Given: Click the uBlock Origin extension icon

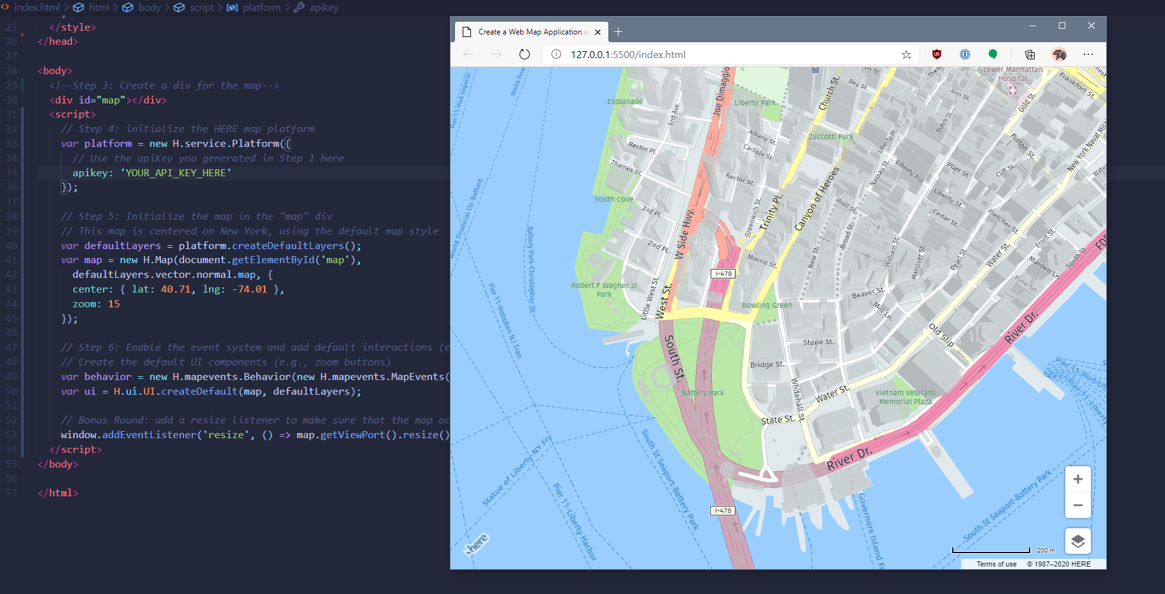Looking at the screenshot, I should point(937,54).
